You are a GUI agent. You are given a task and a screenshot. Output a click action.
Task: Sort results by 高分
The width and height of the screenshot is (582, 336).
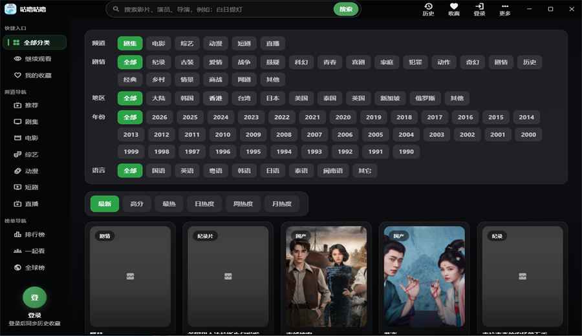pos(137,204)
